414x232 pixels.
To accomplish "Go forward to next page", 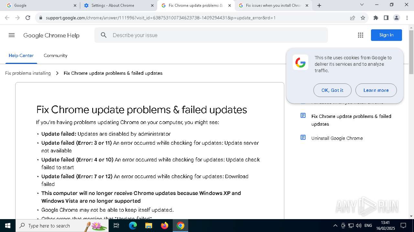I will 17,18.
